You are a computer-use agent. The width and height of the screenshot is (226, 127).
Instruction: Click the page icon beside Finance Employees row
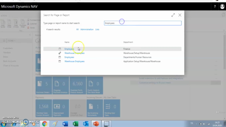tap(60, 49)
